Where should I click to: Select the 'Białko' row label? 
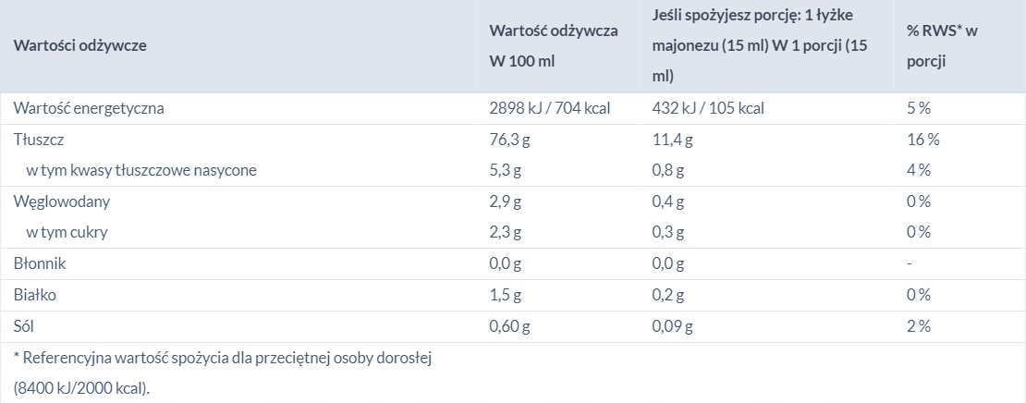coord(35,295)
